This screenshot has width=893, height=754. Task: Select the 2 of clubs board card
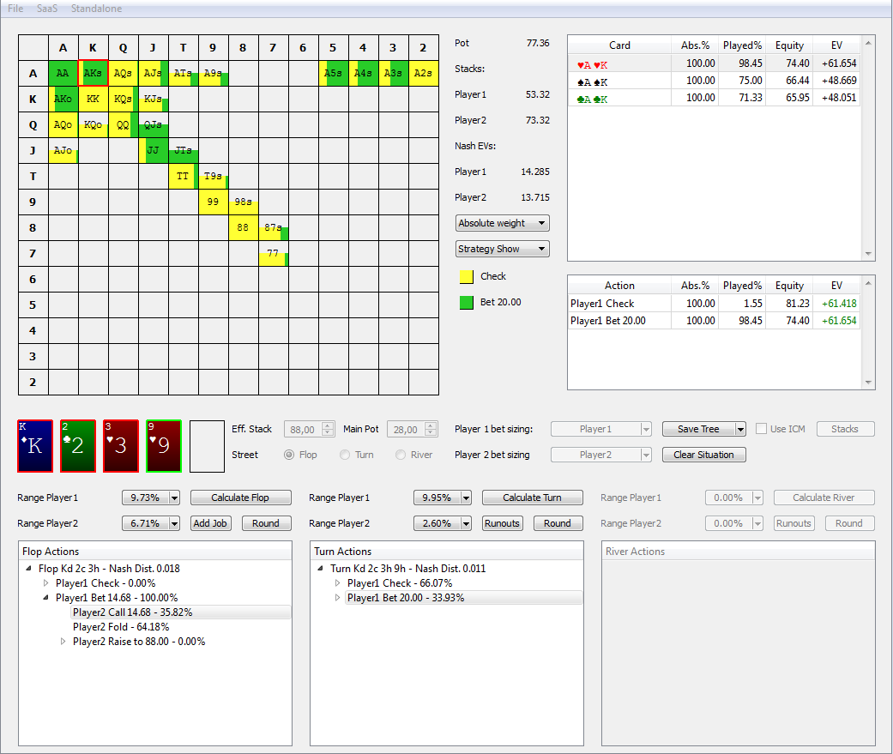click(78, 446)
